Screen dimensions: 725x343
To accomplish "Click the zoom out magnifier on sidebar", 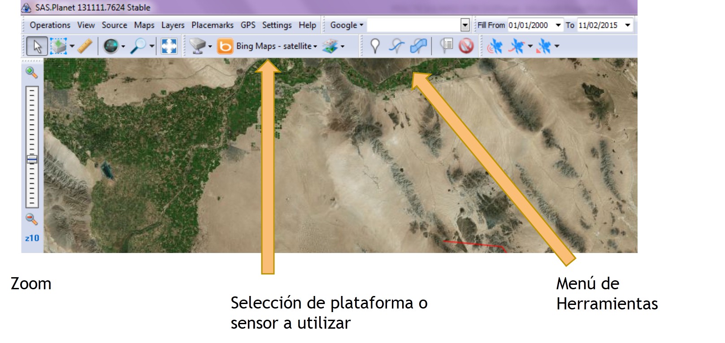I will [31, 219].
